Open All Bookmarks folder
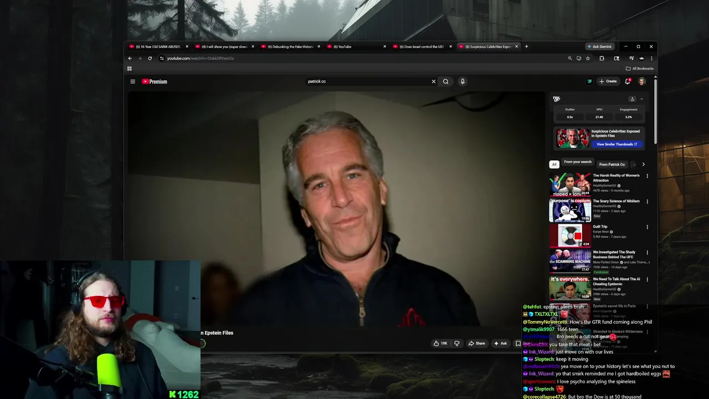The width and height of the screenshot is (709, 399). tap(640, 69)
